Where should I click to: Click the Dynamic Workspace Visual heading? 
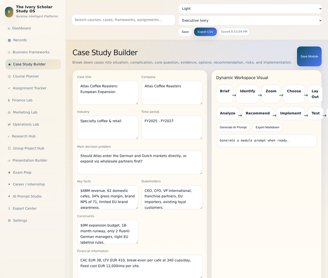242,78
